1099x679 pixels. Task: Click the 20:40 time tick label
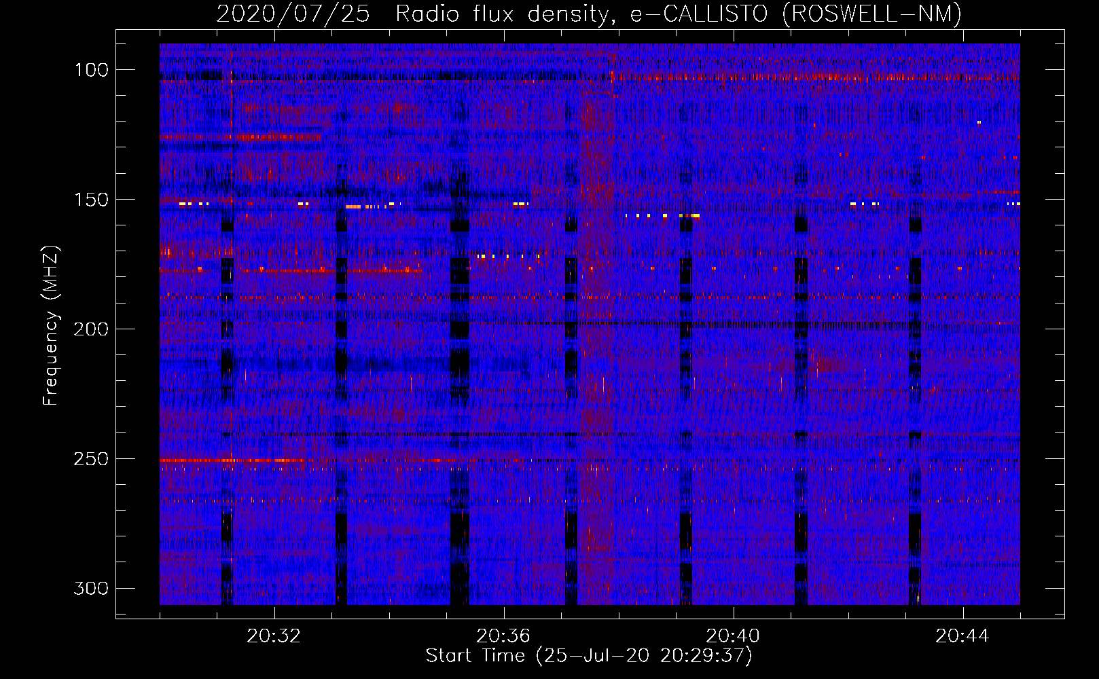(733, 636)
